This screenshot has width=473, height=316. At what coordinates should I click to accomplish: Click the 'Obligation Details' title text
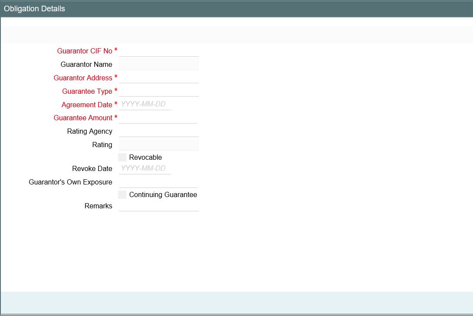tap(34, 8)
